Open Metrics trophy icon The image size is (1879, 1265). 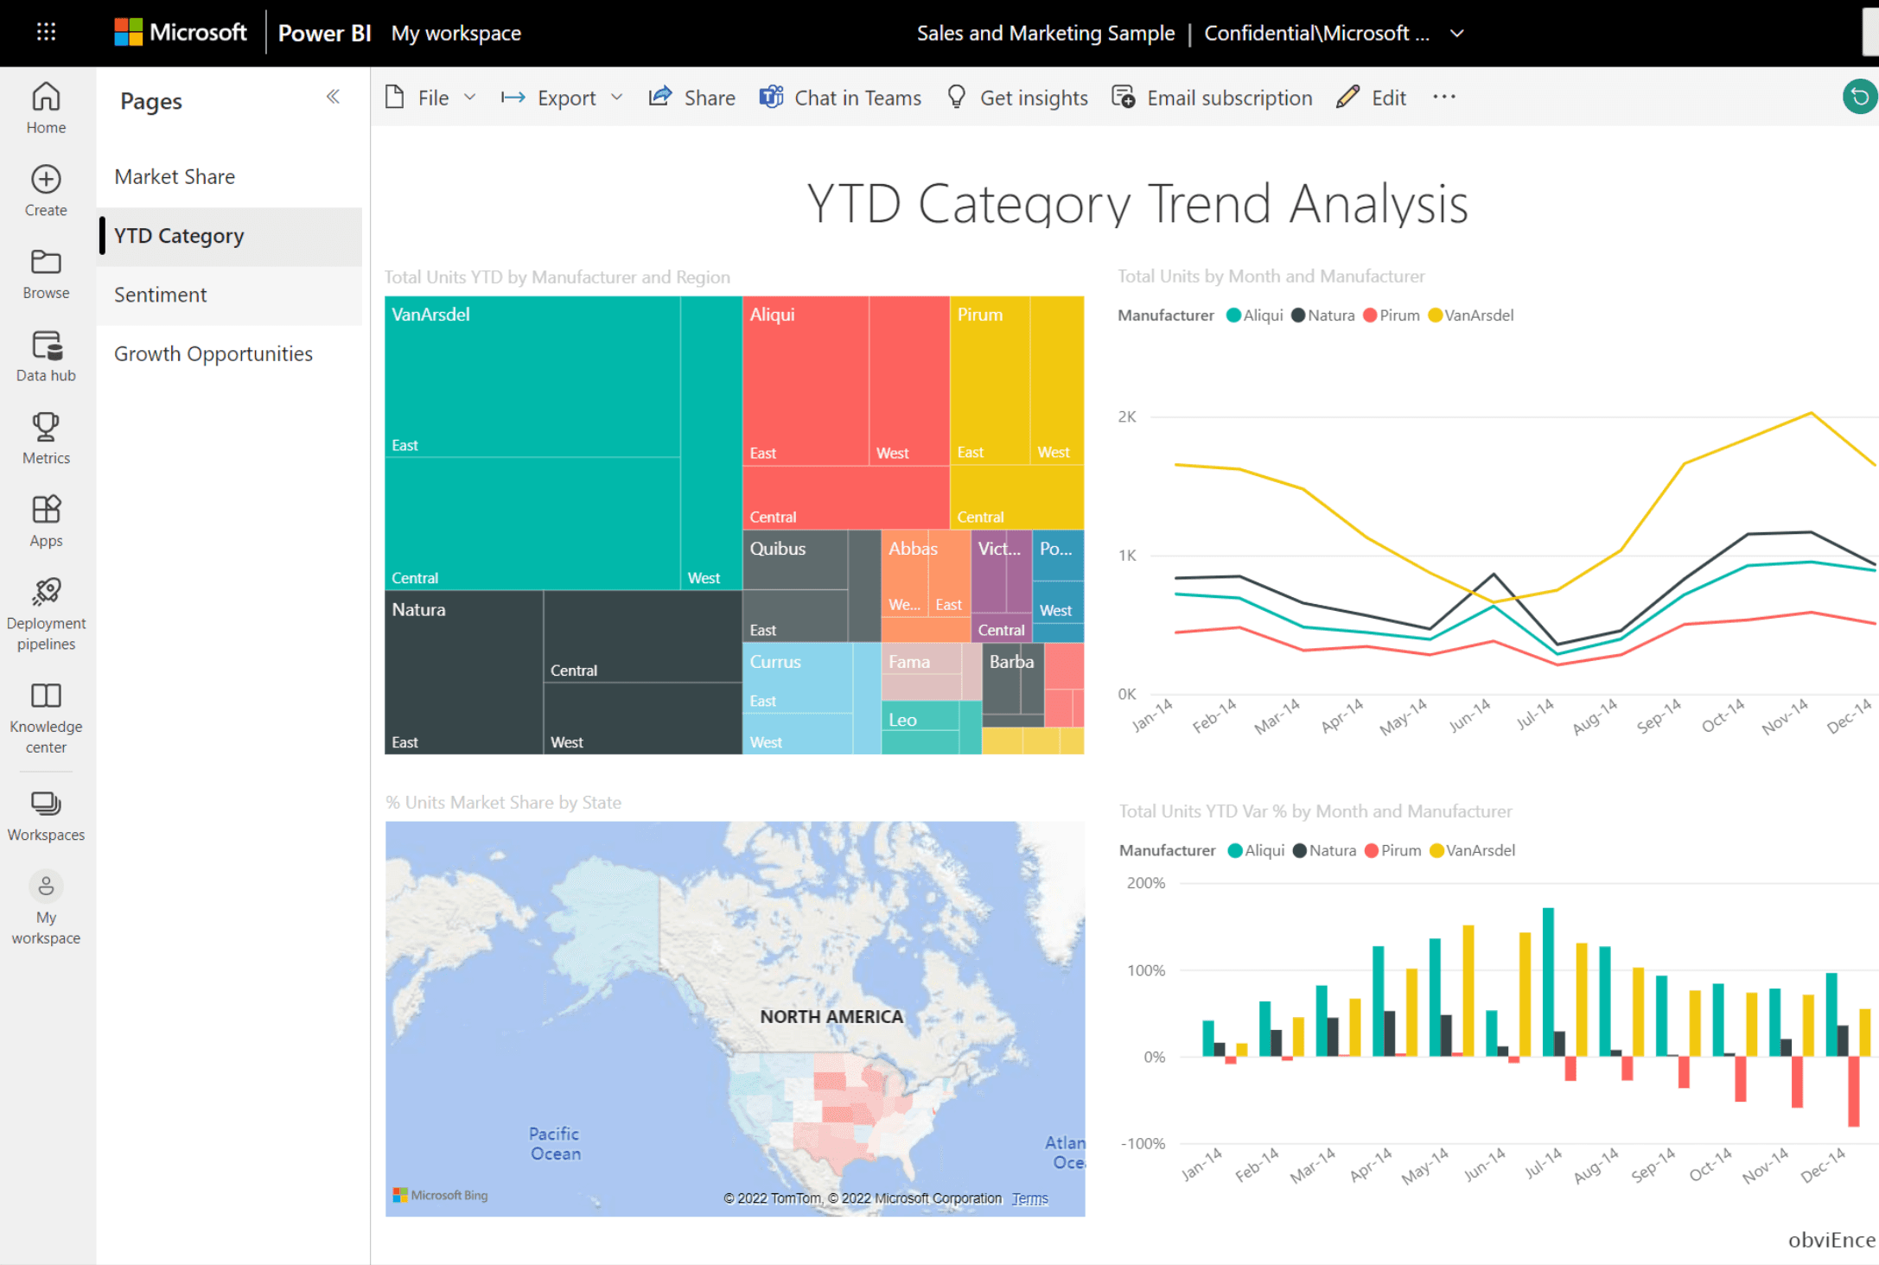46,428
